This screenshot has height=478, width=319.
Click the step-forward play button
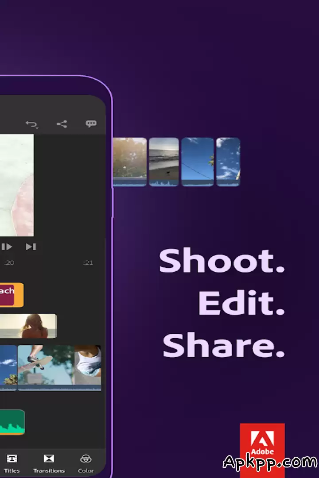[x=6, y=247]
